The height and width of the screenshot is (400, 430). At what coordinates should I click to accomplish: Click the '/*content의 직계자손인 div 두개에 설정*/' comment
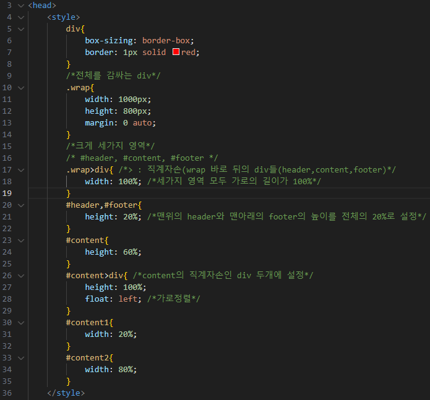click(x=223, y=275)
